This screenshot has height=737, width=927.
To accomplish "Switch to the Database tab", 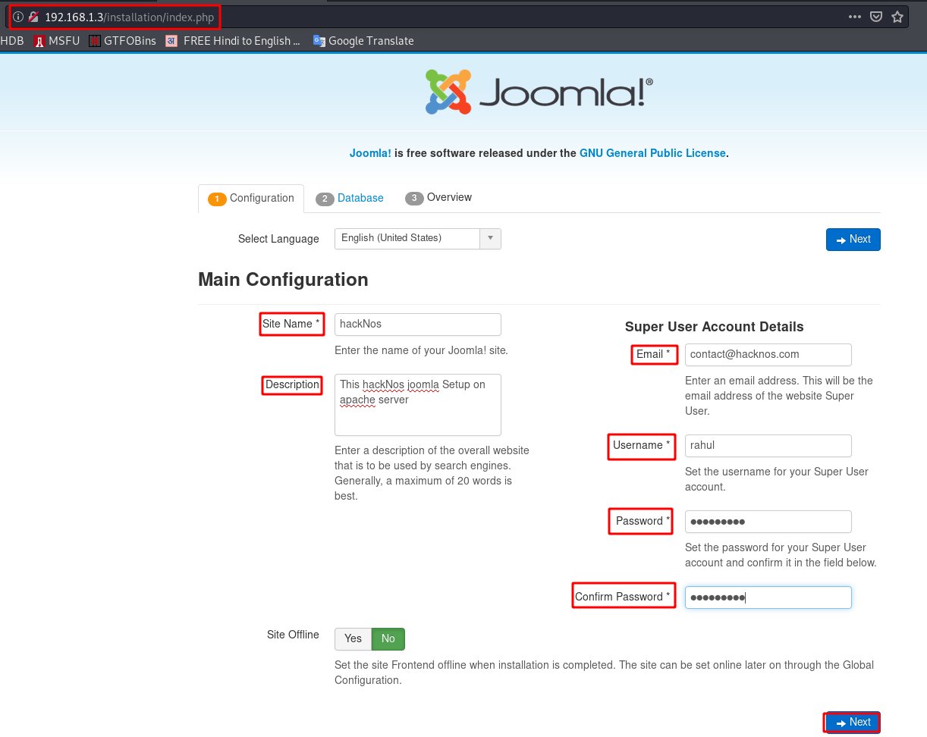I will point(350,198).
